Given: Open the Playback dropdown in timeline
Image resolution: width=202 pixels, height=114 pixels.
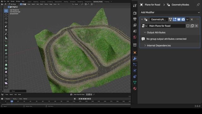Looking at the screenshot, I should [9, 99].
